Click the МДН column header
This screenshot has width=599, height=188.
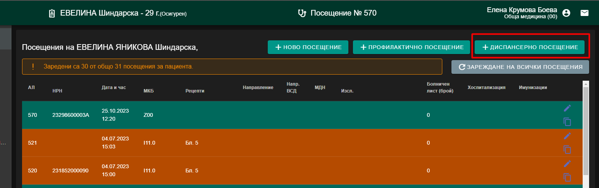coord(320,88)
